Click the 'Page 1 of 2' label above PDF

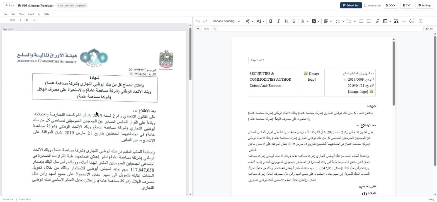[x=8, y=29]
